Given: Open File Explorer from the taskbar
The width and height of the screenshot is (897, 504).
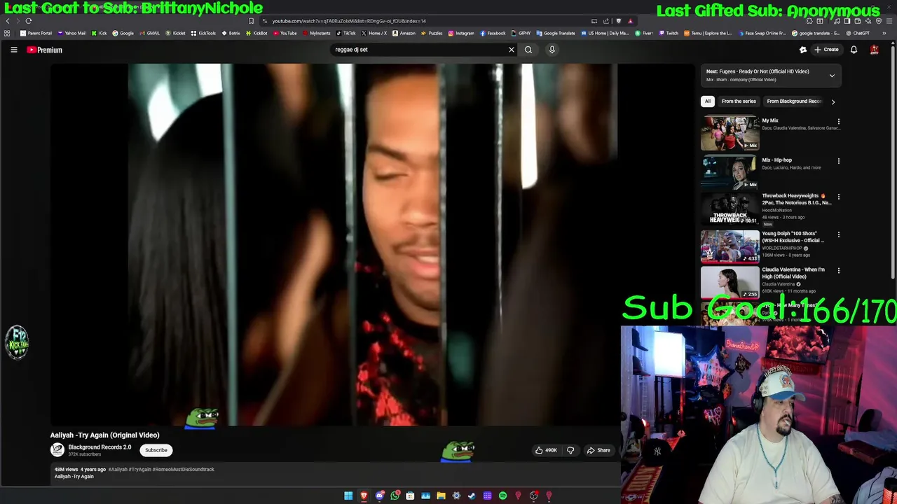Looking at the screenshot, I should coord(441,496).
